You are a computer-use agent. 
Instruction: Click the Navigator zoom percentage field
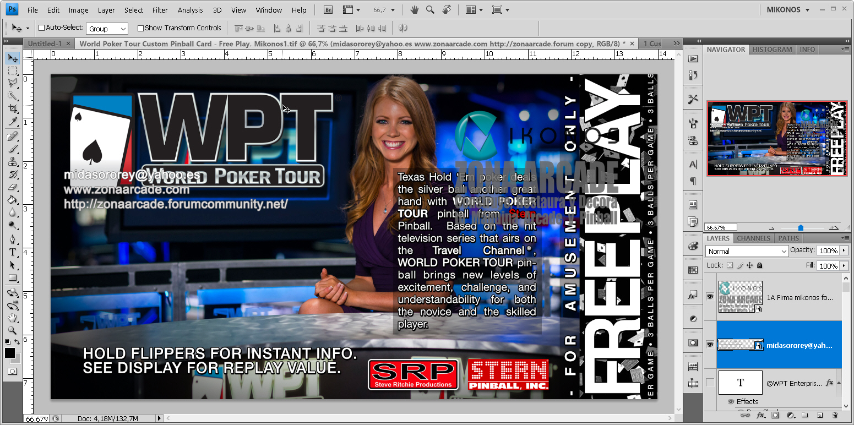tap(721, 227)
